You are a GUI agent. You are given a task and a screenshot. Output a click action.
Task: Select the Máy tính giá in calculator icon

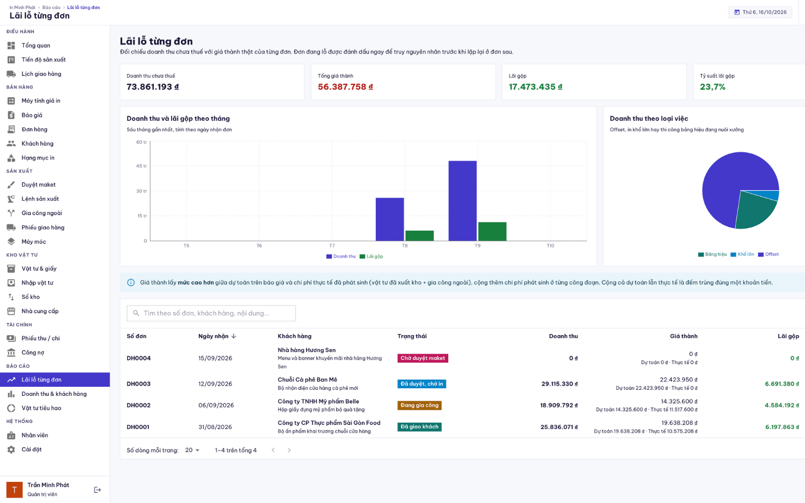11,101
